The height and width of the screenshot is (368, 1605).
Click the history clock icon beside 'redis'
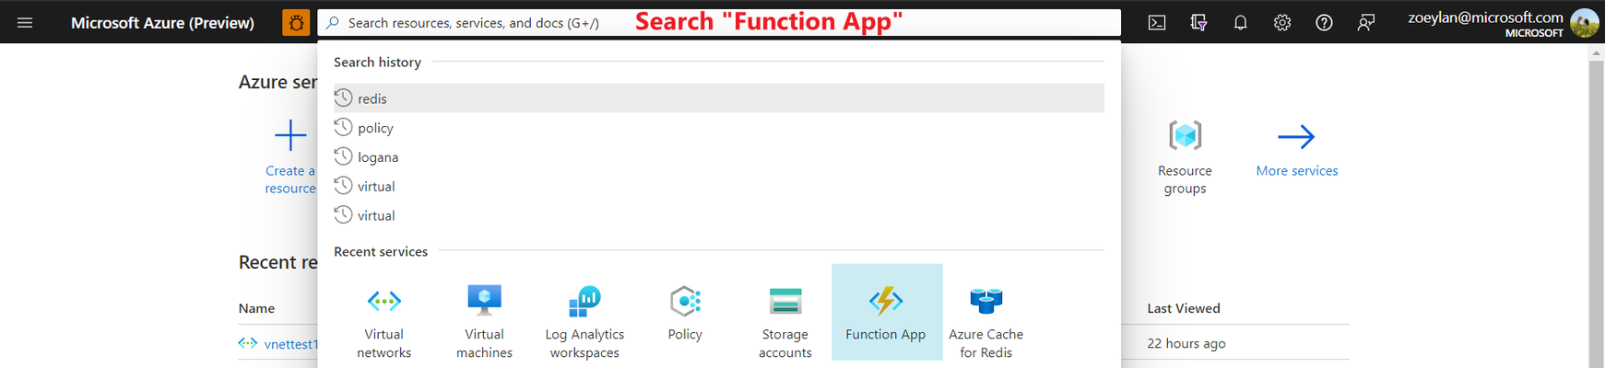[x=343, y=98]
